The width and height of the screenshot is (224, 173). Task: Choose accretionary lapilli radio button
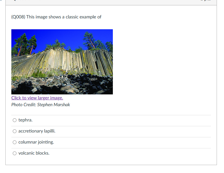[14, 131]
